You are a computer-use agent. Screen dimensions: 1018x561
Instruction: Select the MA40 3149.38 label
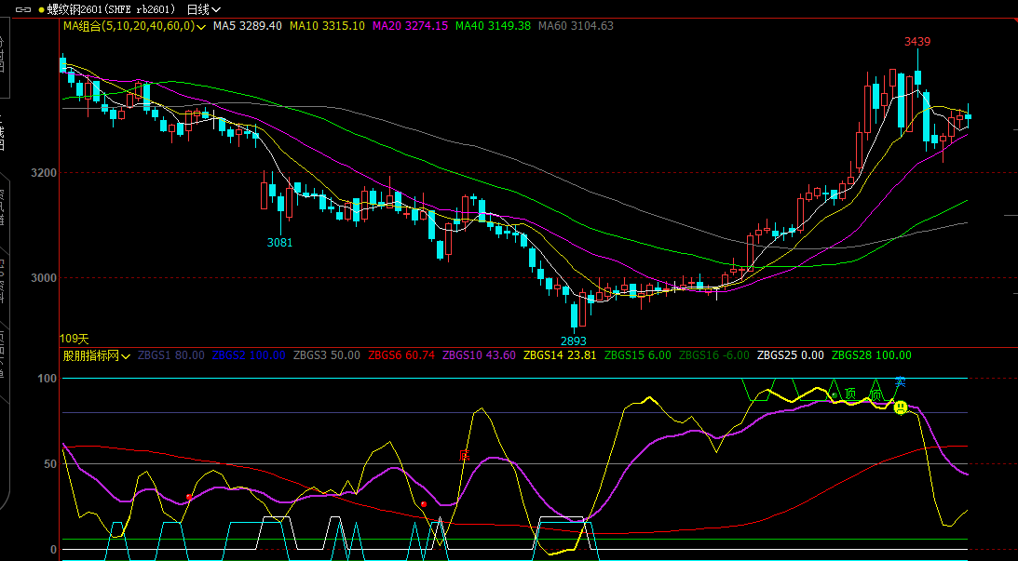pos(493,26)
